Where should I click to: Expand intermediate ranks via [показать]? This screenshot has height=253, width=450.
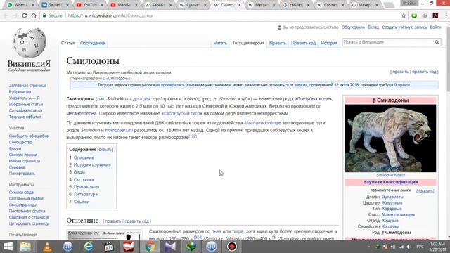coord(425,191)
